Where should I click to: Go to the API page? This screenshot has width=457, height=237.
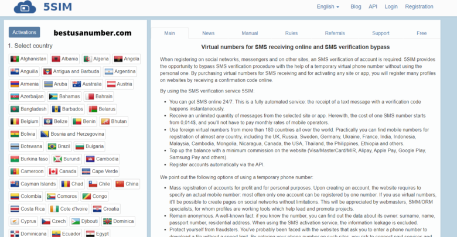(x=373, y=6)
